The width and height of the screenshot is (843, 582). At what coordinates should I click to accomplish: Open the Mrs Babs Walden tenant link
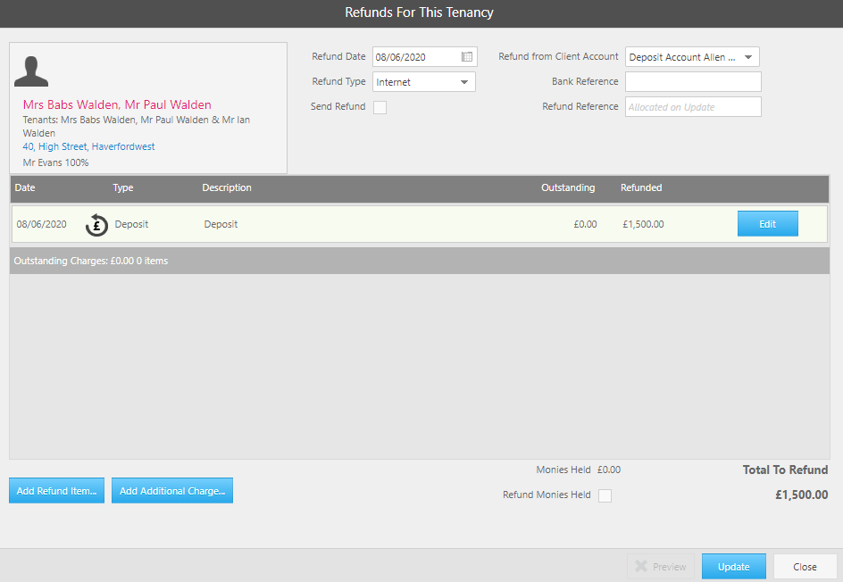[117, 104]
